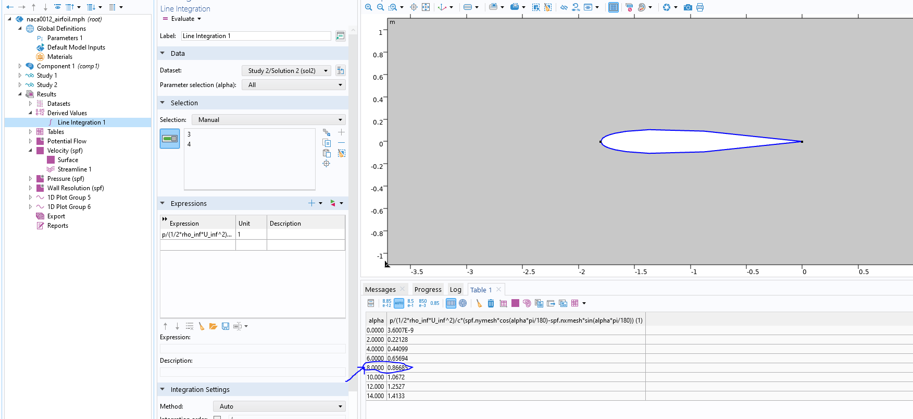Delete table with the trash can icon
This screenshot has height=419, width=913.
(x=491, y=303)
